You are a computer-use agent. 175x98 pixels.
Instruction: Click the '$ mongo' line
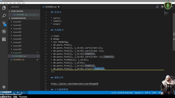pyautogui.click(x=55, y=39)
